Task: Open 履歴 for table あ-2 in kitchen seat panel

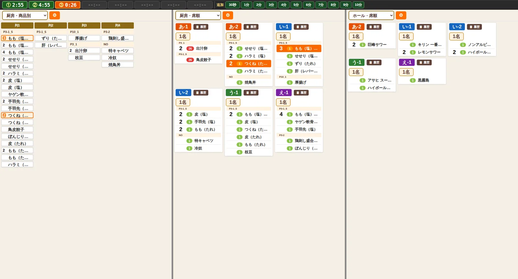Action: click(x=251, y=27)
